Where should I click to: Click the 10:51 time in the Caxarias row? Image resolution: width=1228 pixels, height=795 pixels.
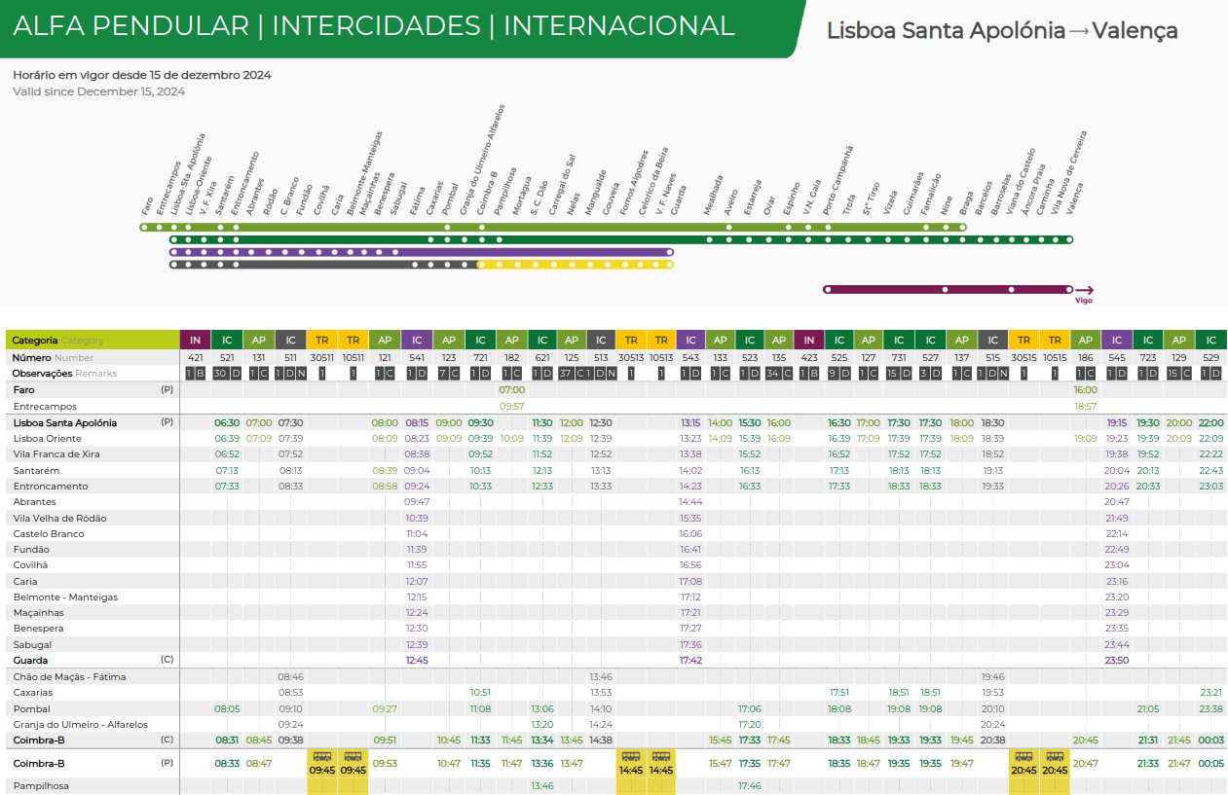(x=481, y=693)
